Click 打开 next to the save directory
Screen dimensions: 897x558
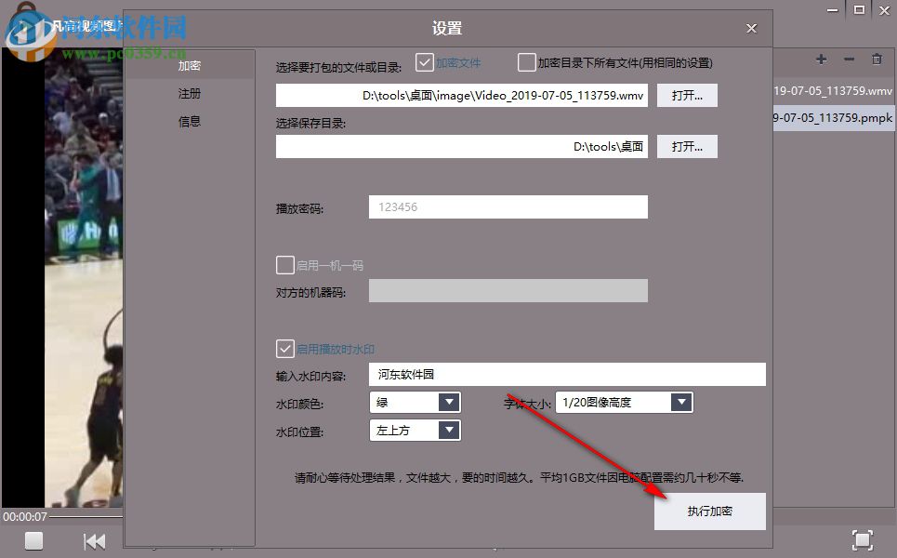click(687, 146)
